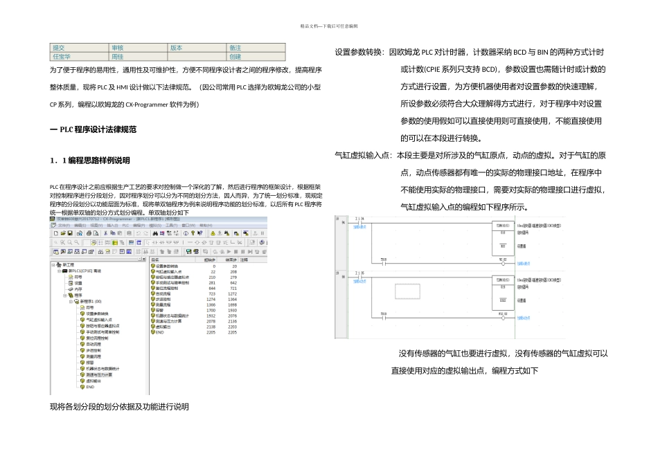The image size is (658, 465).
Task: Click the About info circle icon
Action: coord(186,233)
